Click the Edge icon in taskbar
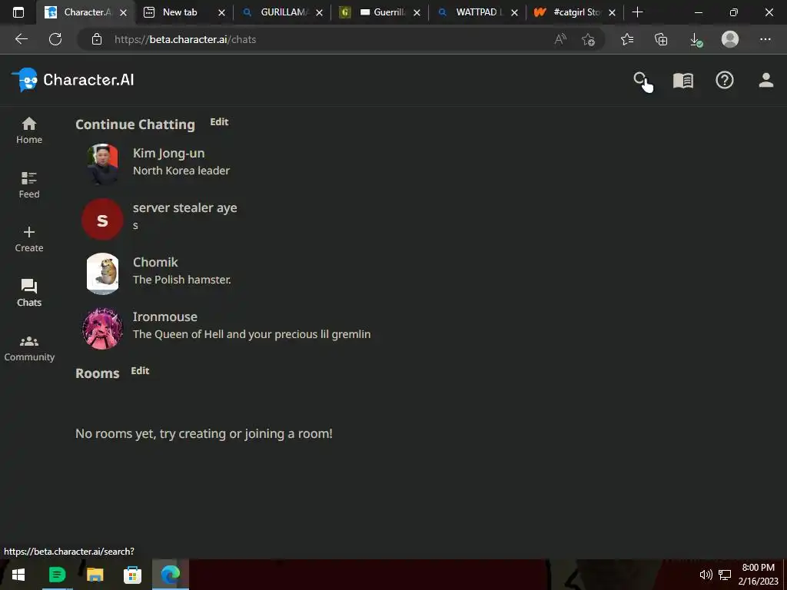 click(x=170, y=575)
